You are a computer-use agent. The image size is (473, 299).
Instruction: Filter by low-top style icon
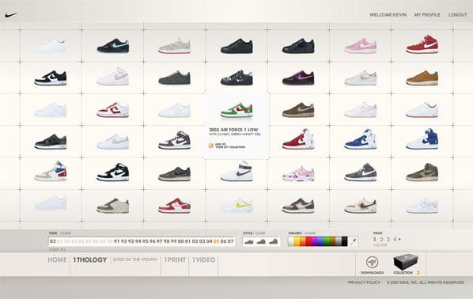click(x=249, y=241)
